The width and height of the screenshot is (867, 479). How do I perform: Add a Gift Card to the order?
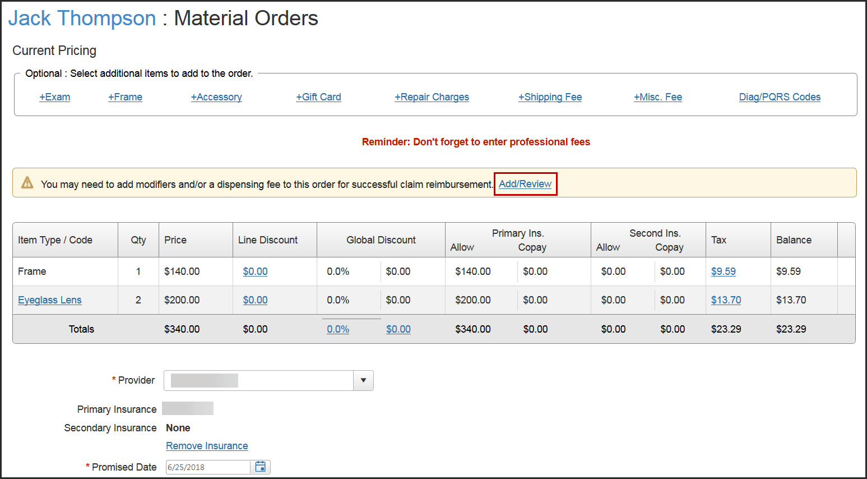[x=318, y=96]
